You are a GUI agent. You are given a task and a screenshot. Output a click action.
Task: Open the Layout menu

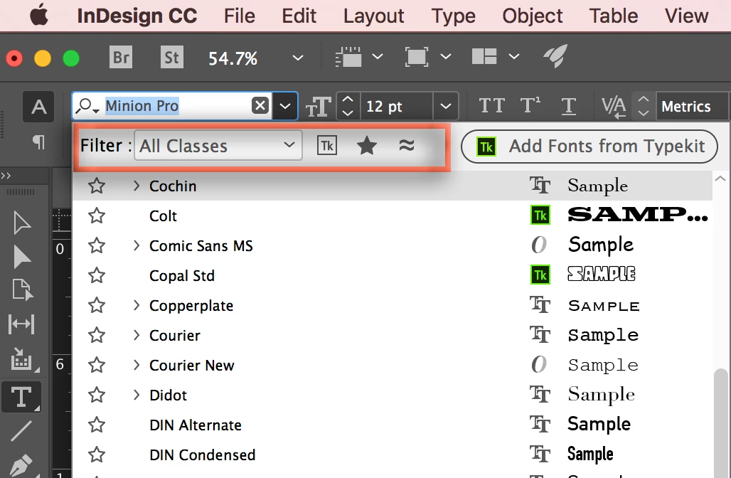pyautogui.click(x=373, y=16)
